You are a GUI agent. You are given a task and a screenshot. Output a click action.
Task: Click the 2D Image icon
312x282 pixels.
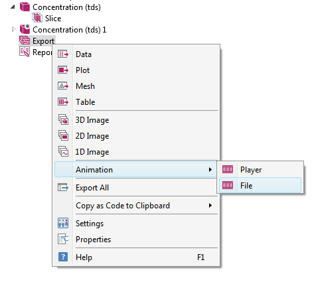[63, 135]
